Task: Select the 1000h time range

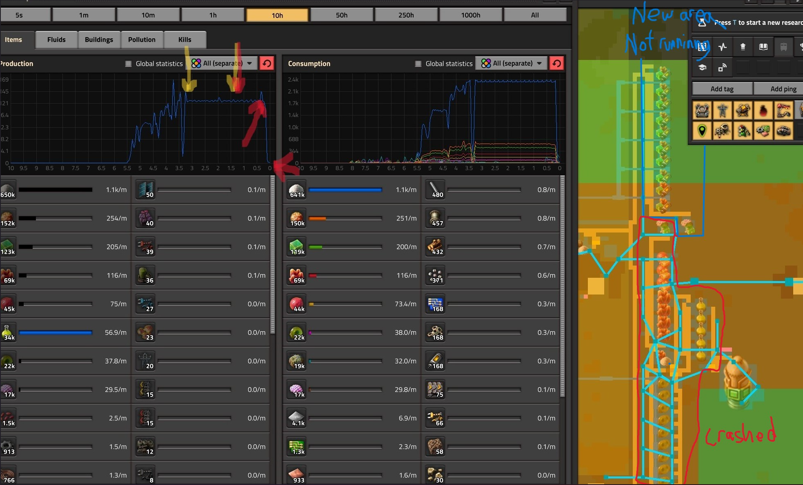Action: tap(471, 15)
